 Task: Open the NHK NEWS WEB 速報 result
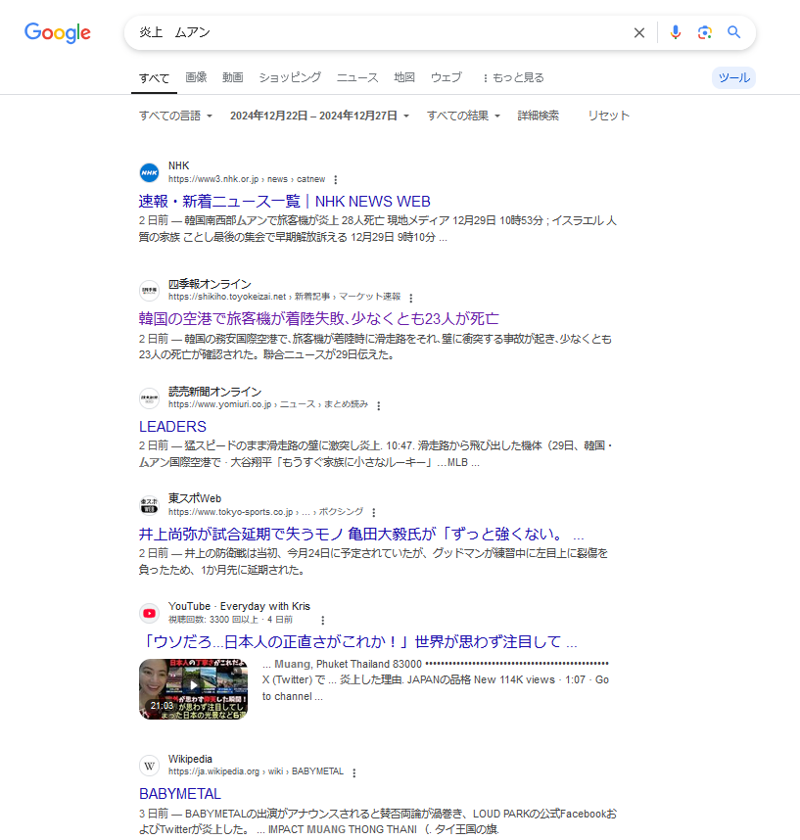[285, 202]
